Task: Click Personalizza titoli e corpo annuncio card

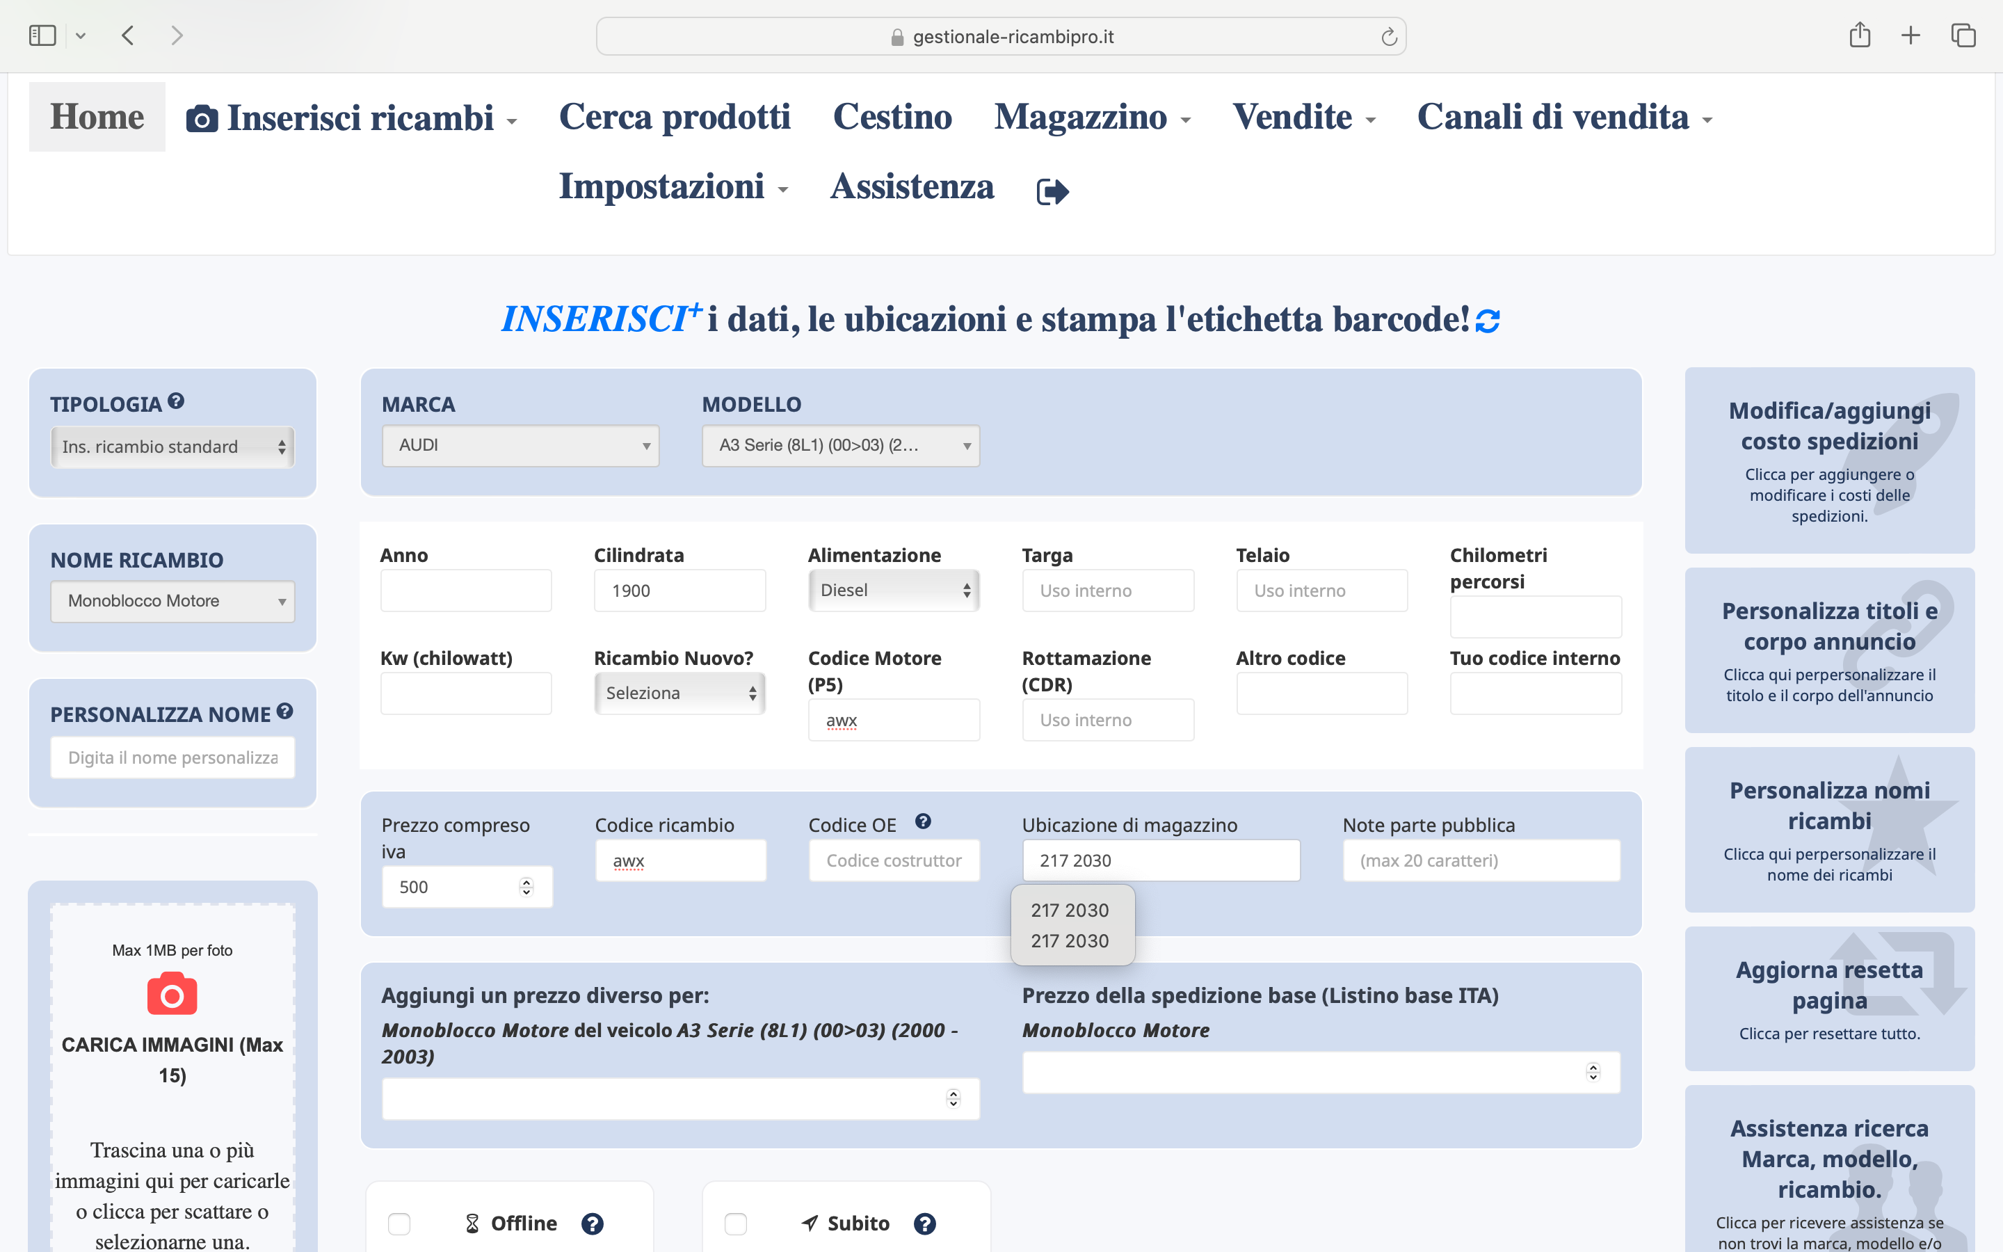Action: click(1829, 650)
